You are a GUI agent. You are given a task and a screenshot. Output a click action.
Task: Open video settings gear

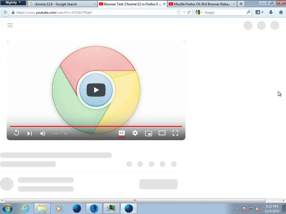point(135,133)
